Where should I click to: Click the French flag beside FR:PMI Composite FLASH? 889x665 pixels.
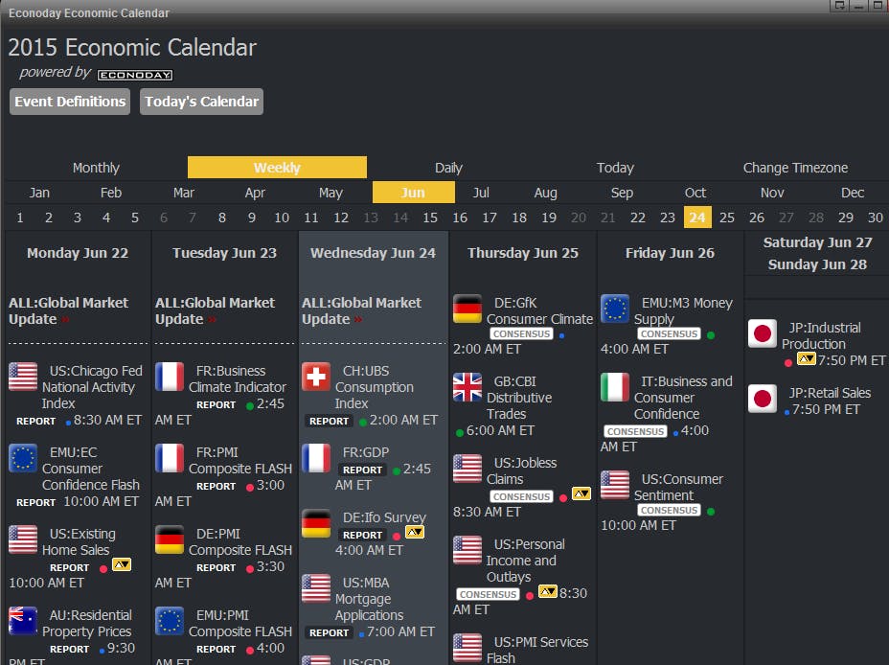[x=170, y=458]
